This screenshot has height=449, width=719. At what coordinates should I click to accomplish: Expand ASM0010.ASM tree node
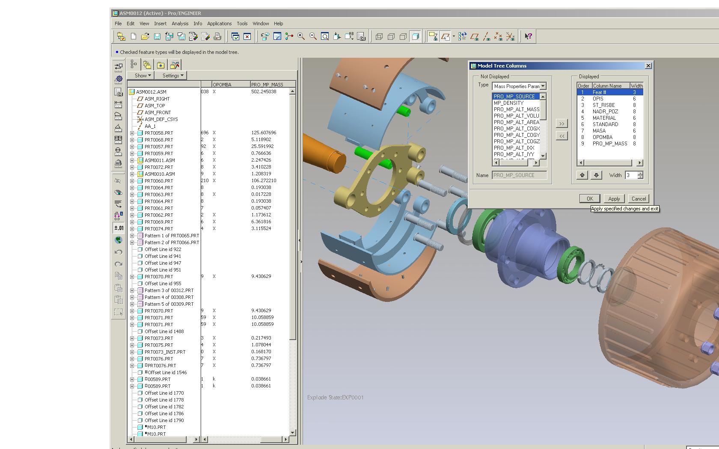tap(132, 174)
